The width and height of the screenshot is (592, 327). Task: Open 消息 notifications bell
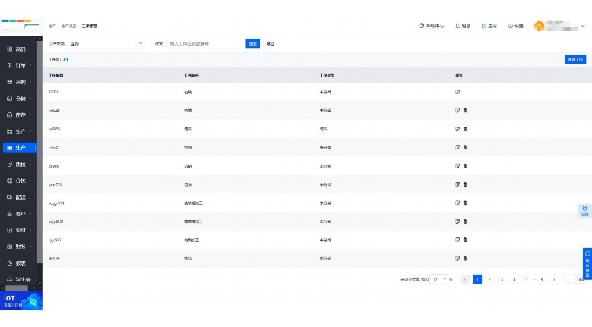tap(463, 26)
